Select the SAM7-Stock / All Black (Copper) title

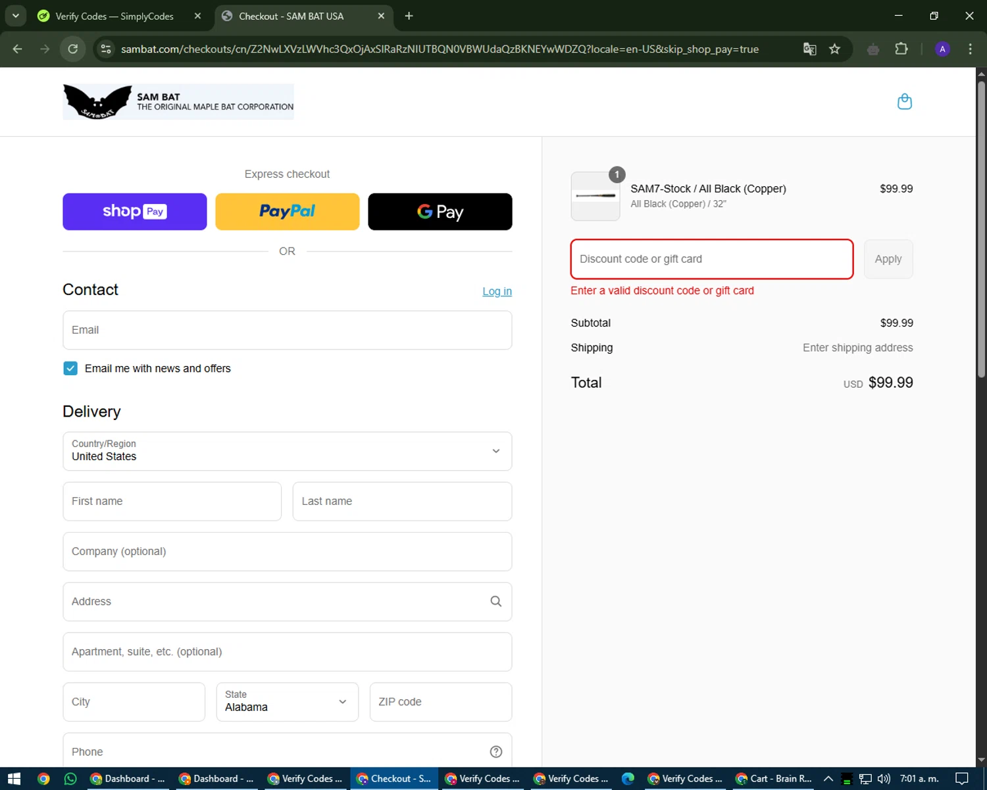[x=708, y=188]
